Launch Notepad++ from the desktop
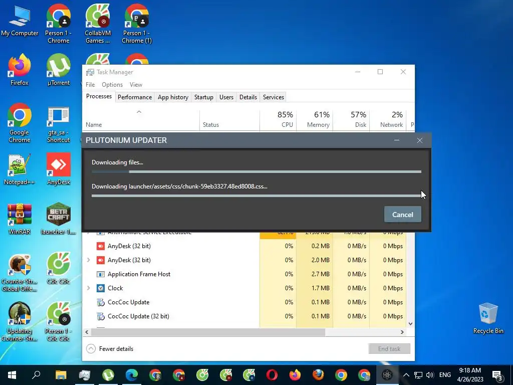The width and height of the screenshot is (513, 385). 20,169
